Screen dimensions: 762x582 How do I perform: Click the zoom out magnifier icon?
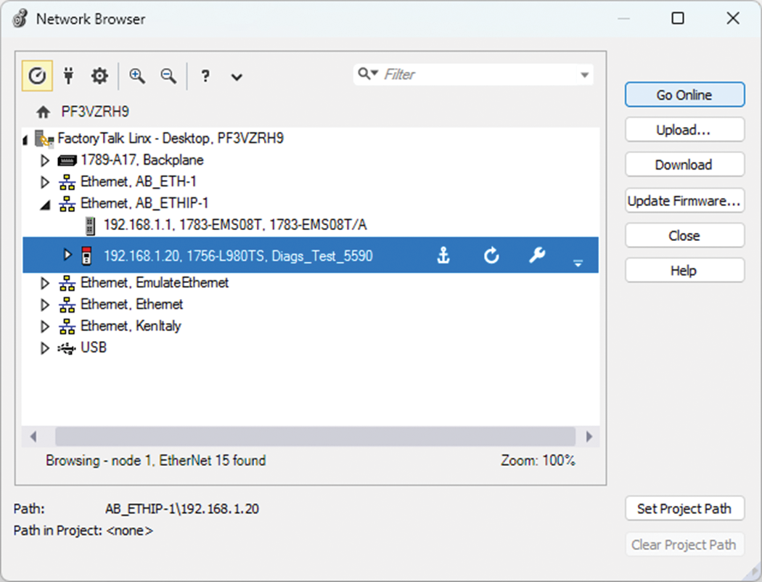pos(168,75)
